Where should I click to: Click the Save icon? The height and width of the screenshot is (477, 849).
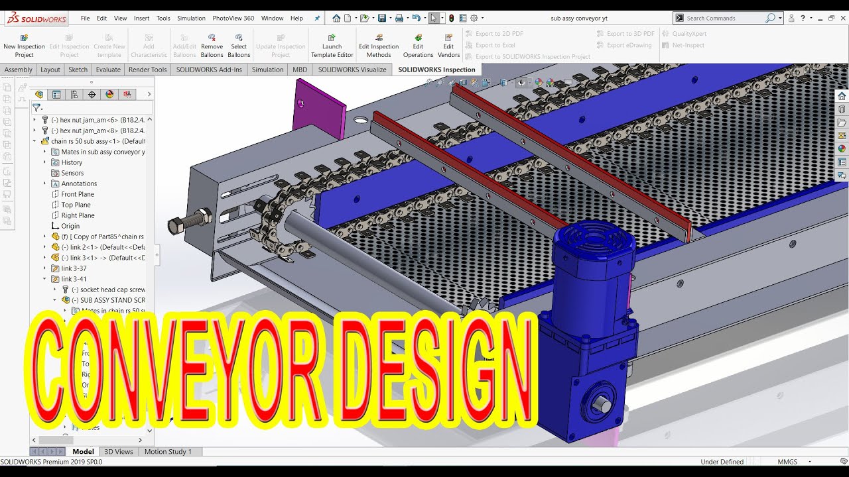click(x=382, y=19)
